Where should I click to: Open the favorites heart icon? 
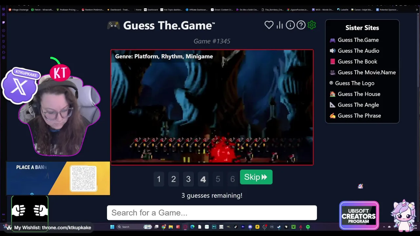tap(269, 25)
